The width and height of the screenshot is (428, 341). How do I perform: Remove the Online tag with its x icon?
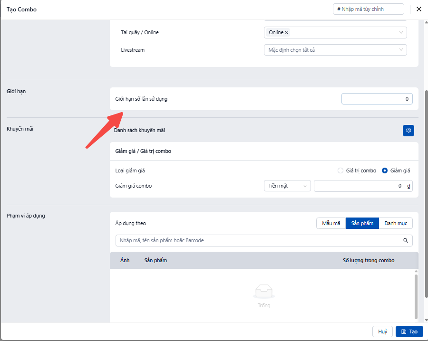point(286,33)
